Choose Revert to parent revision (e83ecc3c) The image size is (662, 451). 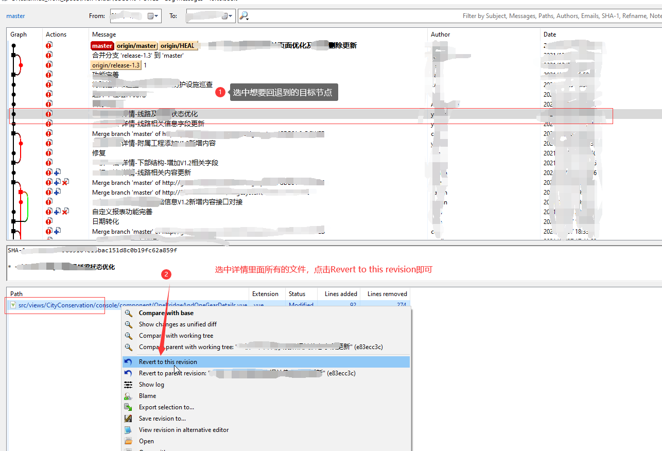pos(247,373)
